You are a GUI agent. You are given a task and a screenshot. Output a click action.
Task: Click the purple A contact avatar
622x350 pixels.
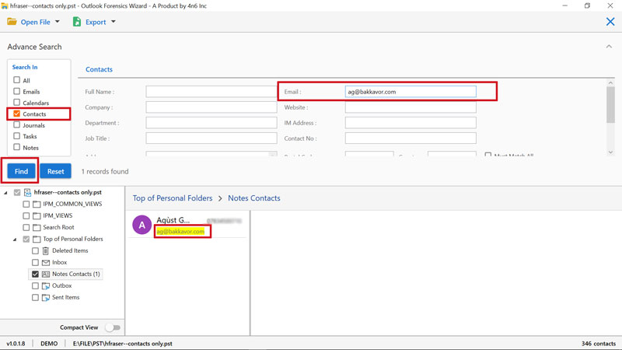point(142,225)
